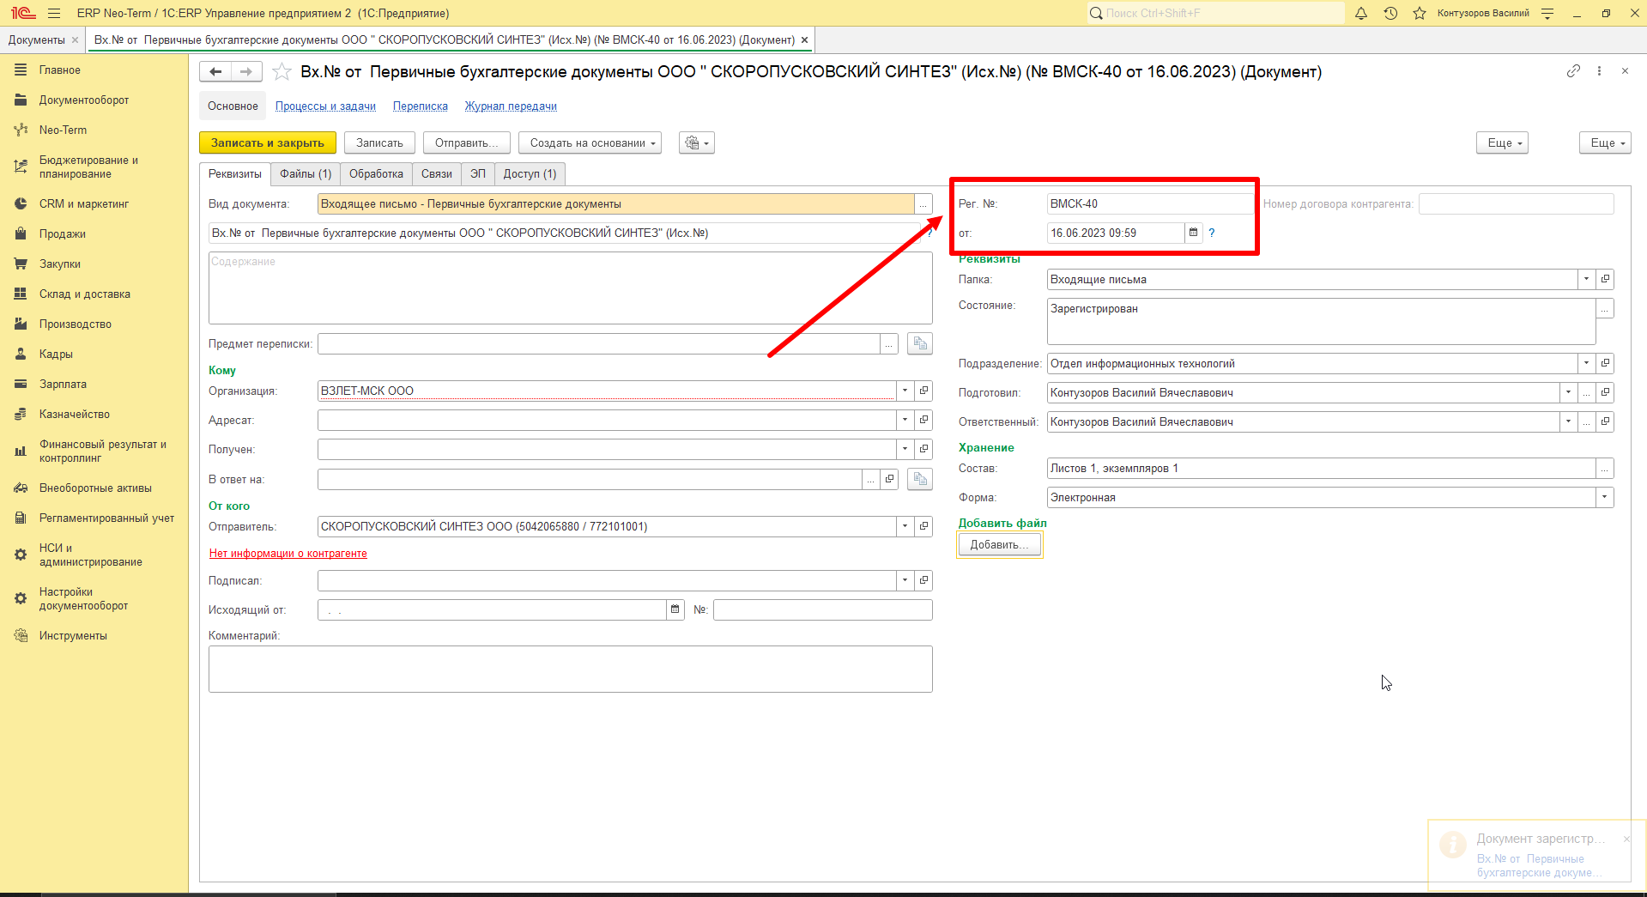The height and width of the screenshot is (897, 1647).
Task: Open calendar for registration date
Action: tap(1193, 233)
